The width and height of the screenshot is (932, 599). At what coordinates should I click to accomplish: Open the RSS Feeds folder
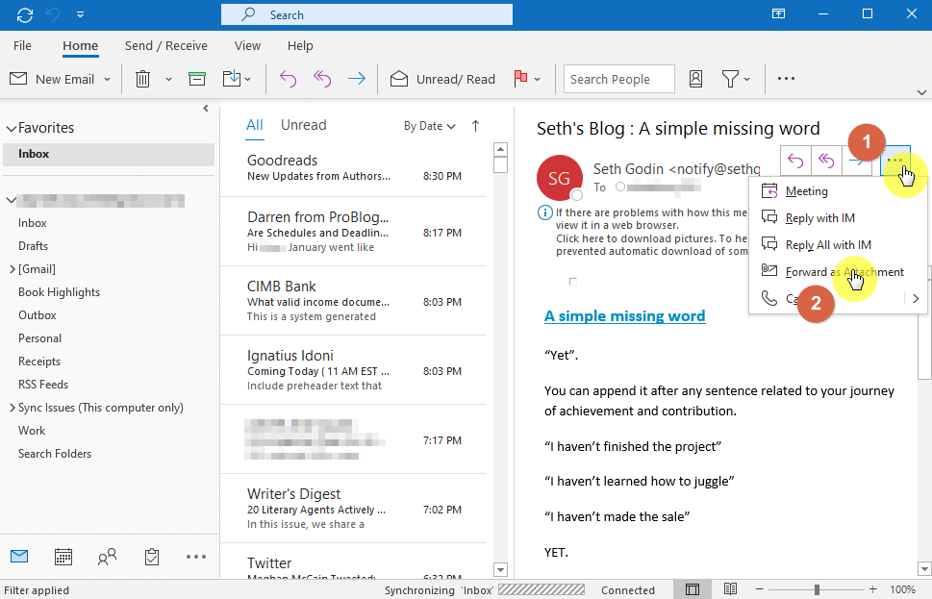pyautogui.click(x=43, y=385)
